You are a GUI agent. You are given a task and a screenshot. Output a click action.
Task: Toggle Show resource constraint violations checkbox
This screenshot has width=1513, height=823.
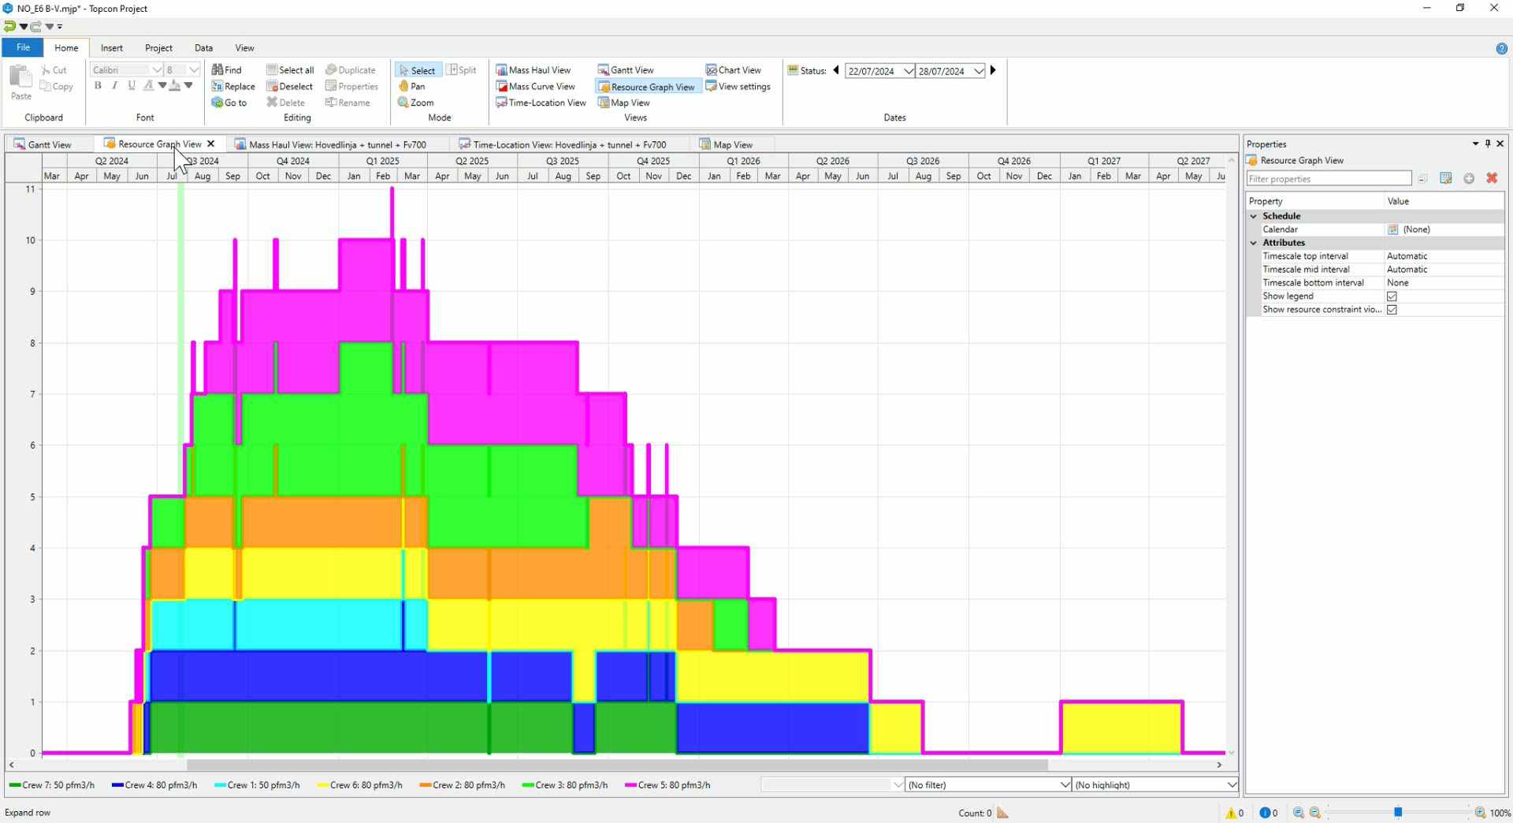click(1392, 310)
